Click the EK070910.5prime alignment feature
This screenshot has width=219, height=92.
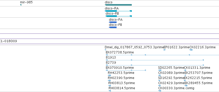click(126, 70)
